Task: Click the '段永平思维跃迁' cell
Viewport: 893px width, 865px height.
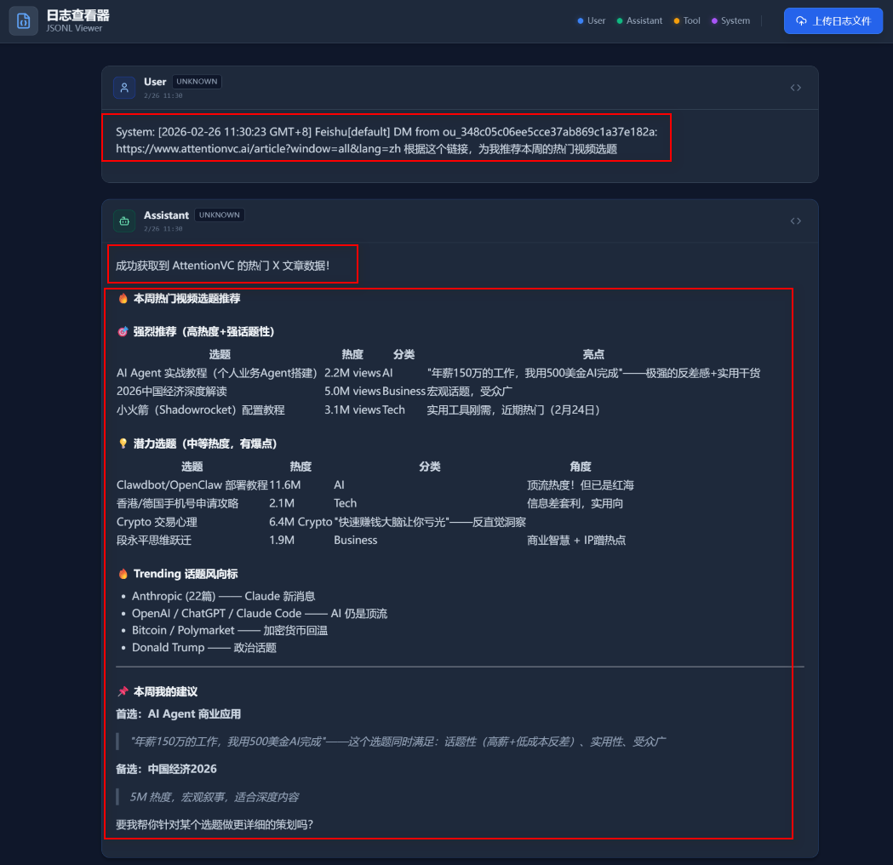Action: (x=154, y=541)
